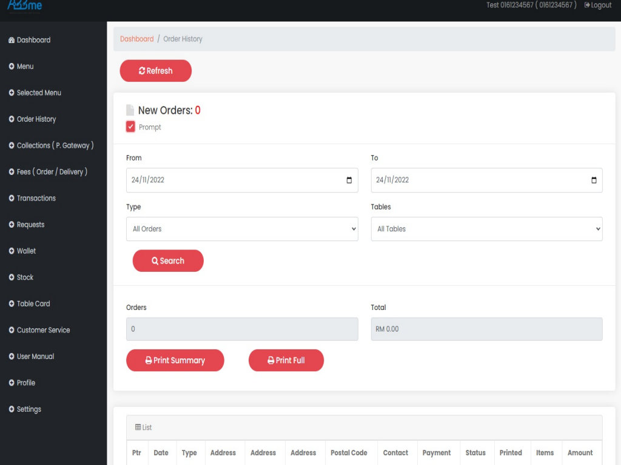621x465 pixels.
Task: Click the plus icon beside Stock
Action: pyautogui.click(x=12, y=277)
